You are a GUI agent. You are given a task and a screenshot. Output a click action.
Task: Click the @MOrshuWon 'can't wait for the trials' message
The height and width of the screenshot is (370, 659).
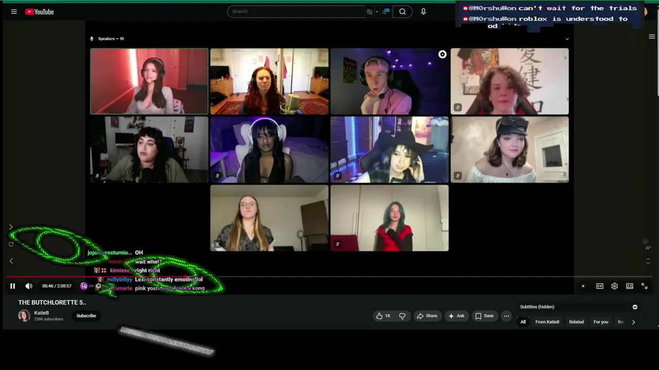click(550, 8)
